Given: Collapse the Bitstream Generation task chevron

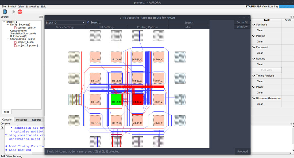Looking at the screenshot, I should [x=254, y=98].
